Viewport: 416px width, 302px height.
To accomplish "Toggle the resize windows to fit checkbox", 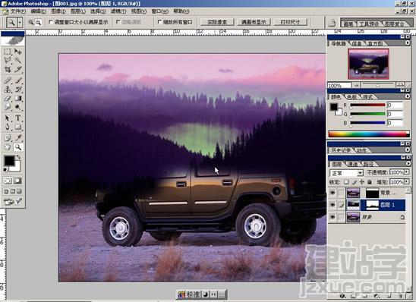I will coord(51,22).
